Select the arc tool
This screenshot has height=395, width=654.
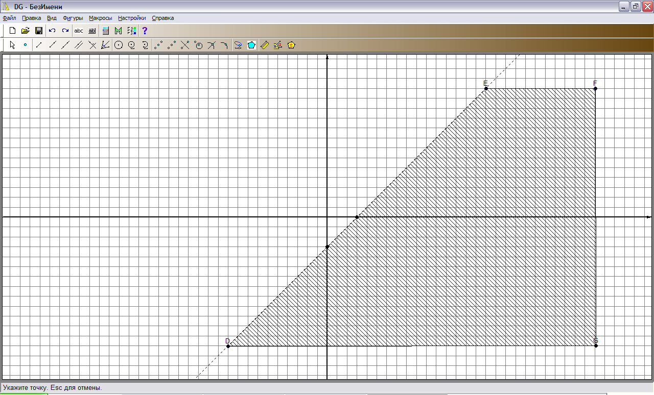pos(145,45)
